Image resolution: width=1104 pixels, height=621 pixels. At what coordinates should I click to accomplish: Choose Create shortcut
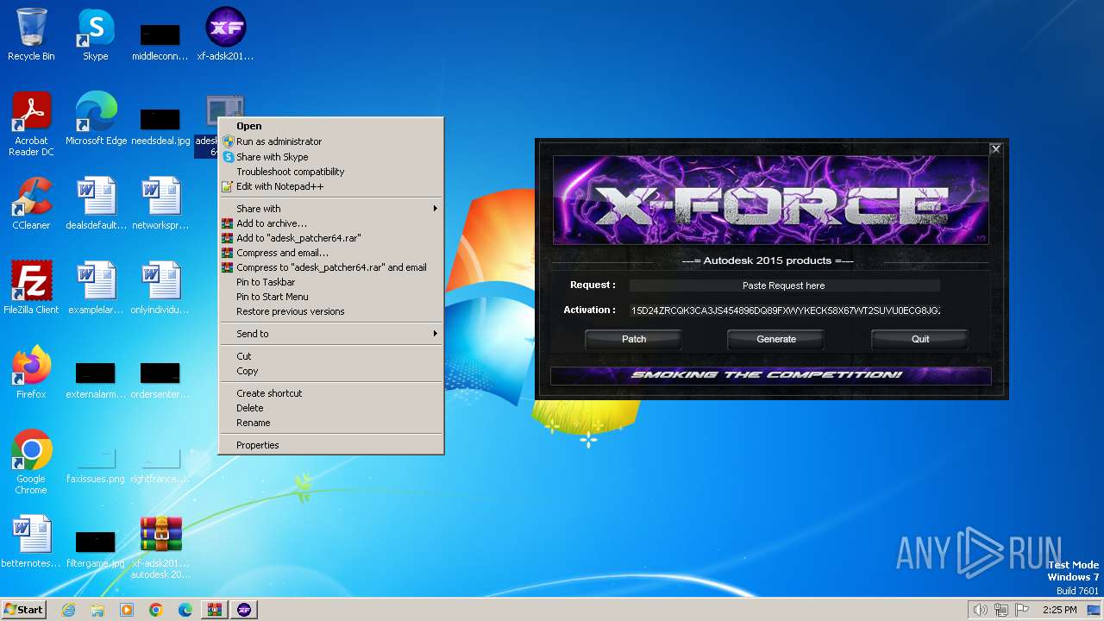(331, 393)
